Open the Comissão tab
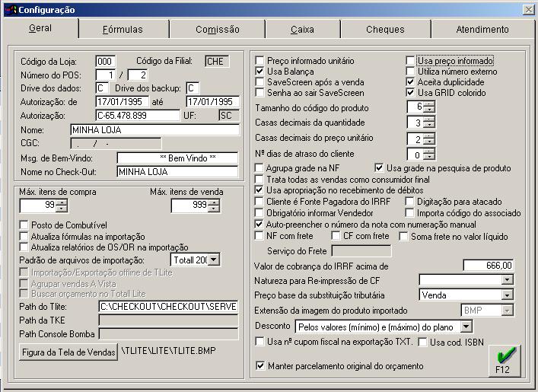The height and width of the screenshot is (392, 538). point(217,30)
